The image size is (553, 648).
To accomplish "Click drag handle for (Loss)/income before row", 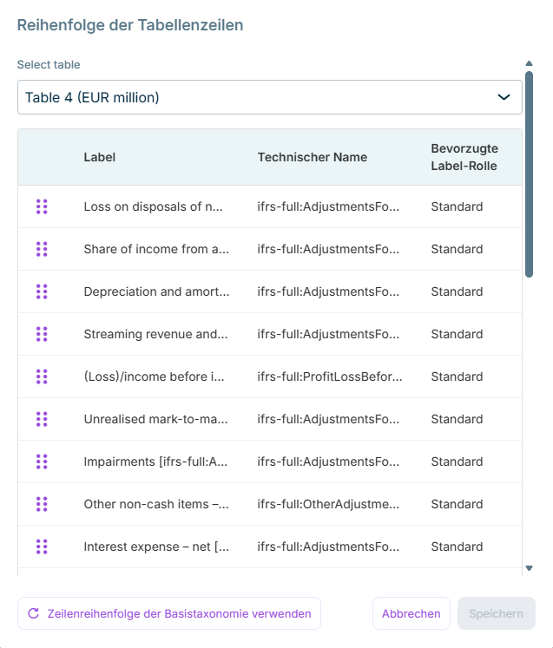I will click(x=42, y=376).
